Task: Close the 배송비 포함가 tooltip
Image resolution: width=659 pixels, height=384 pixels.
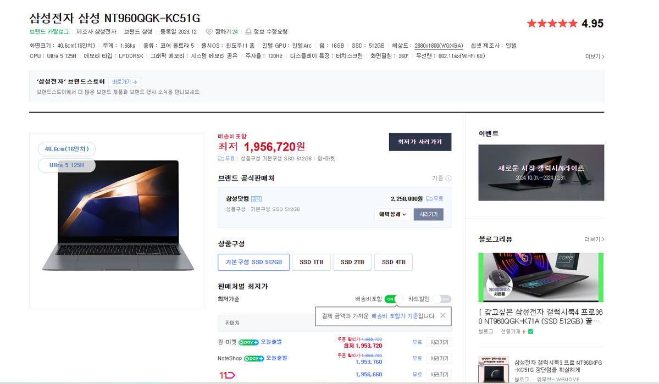Action: pos(442,315)
